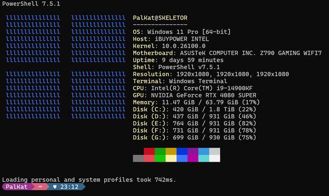Click the Disk (F:) 731 GiB line
This screenshot has height=196, width=329.
pyautogui.click(x=195, y=130)
